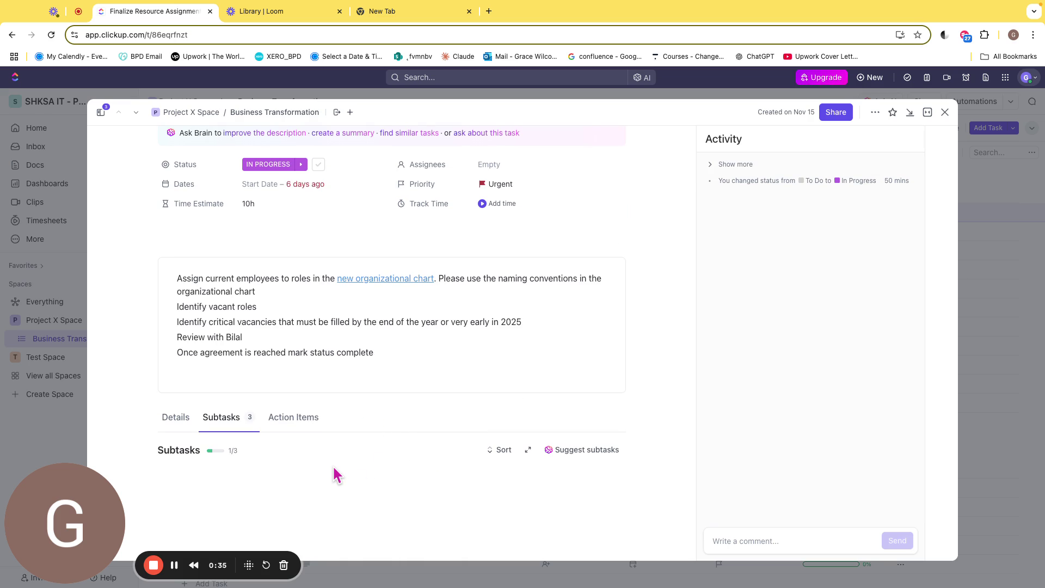Switch to the Action Items tab
1045x588 pixels.
pyautogui.click(x=293, y=417)
